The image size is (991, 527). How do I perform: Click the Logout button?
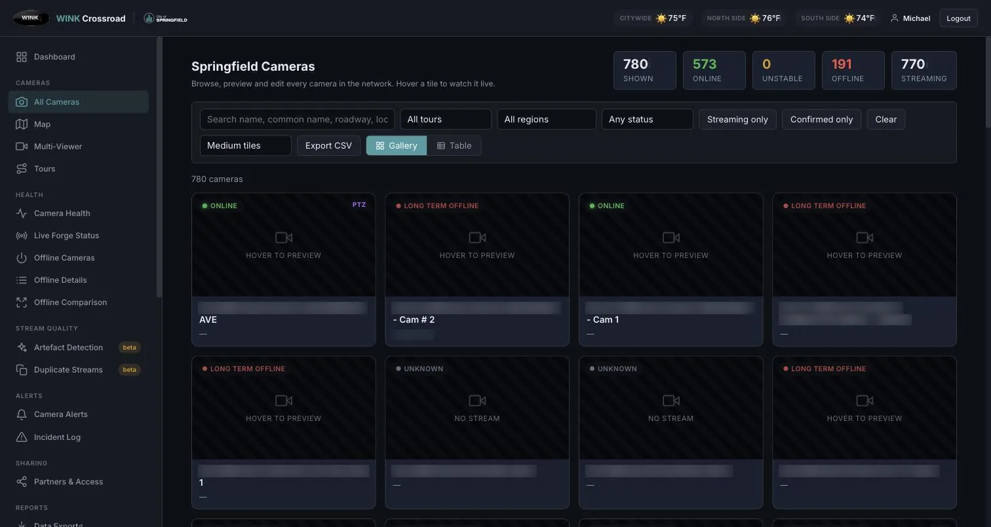(x=958, y=18)
